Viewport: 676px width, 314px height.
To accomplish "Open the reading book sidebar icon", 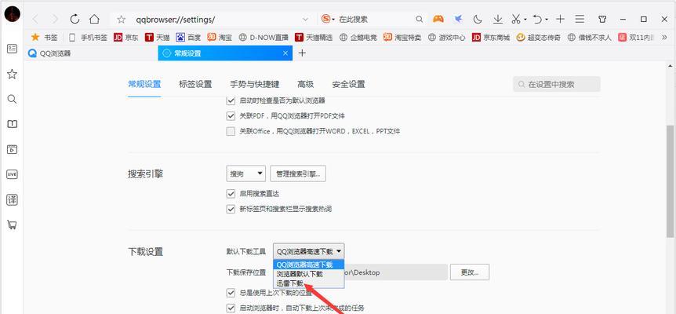I will point(12,124).
